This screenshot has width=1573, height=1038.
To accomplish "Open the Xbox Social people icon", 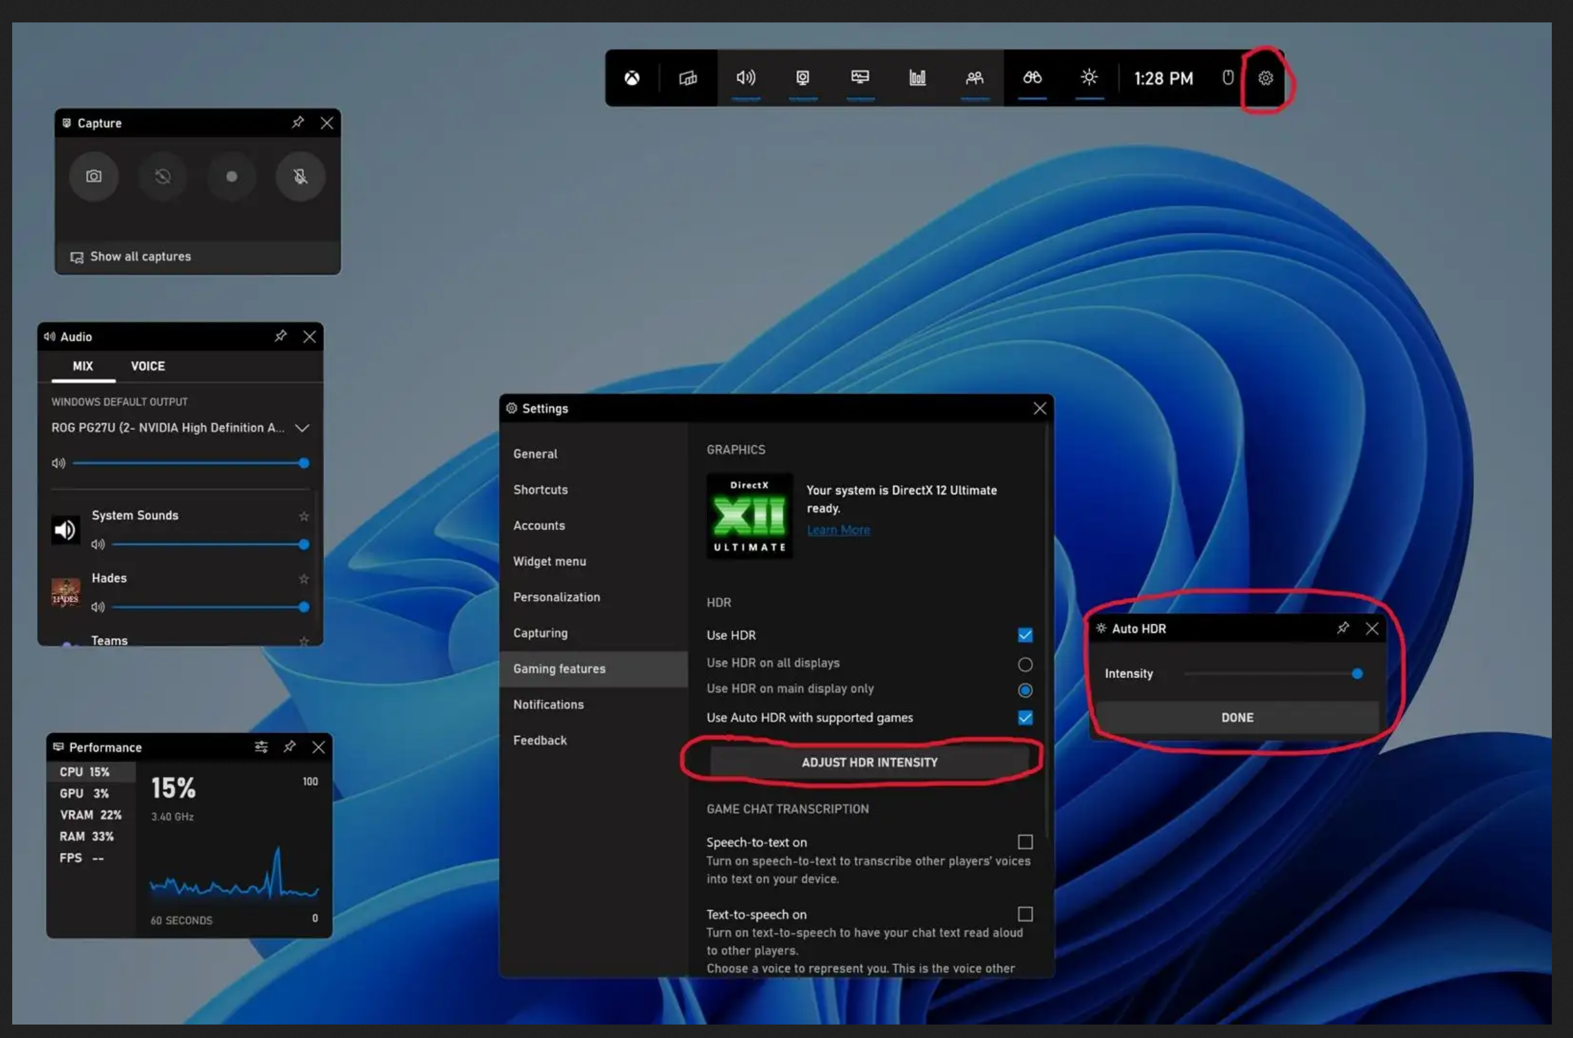I will pos(974,78).
